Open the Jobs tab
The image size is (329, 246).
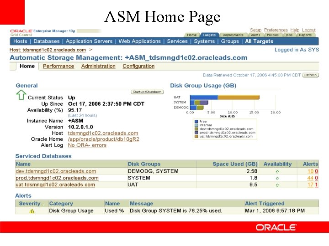[289, 35]
